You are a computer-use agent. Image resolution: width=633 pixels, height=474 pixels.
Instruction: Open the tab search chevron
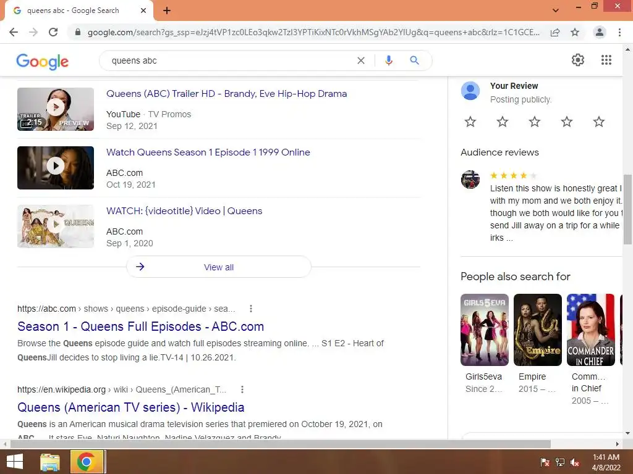[x=556, y=10]
